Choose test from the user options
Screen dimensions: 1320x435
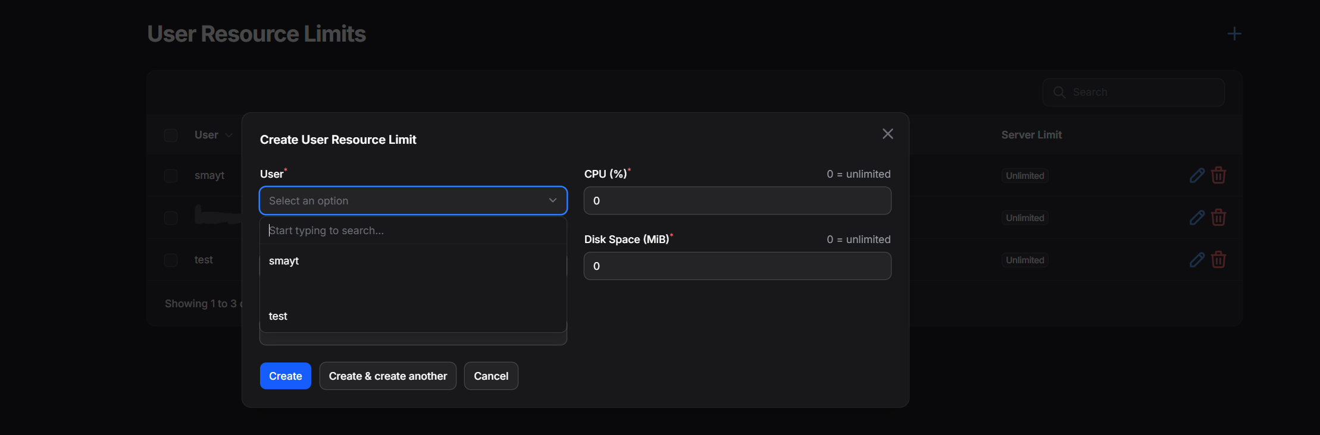(x=413, y=316)
